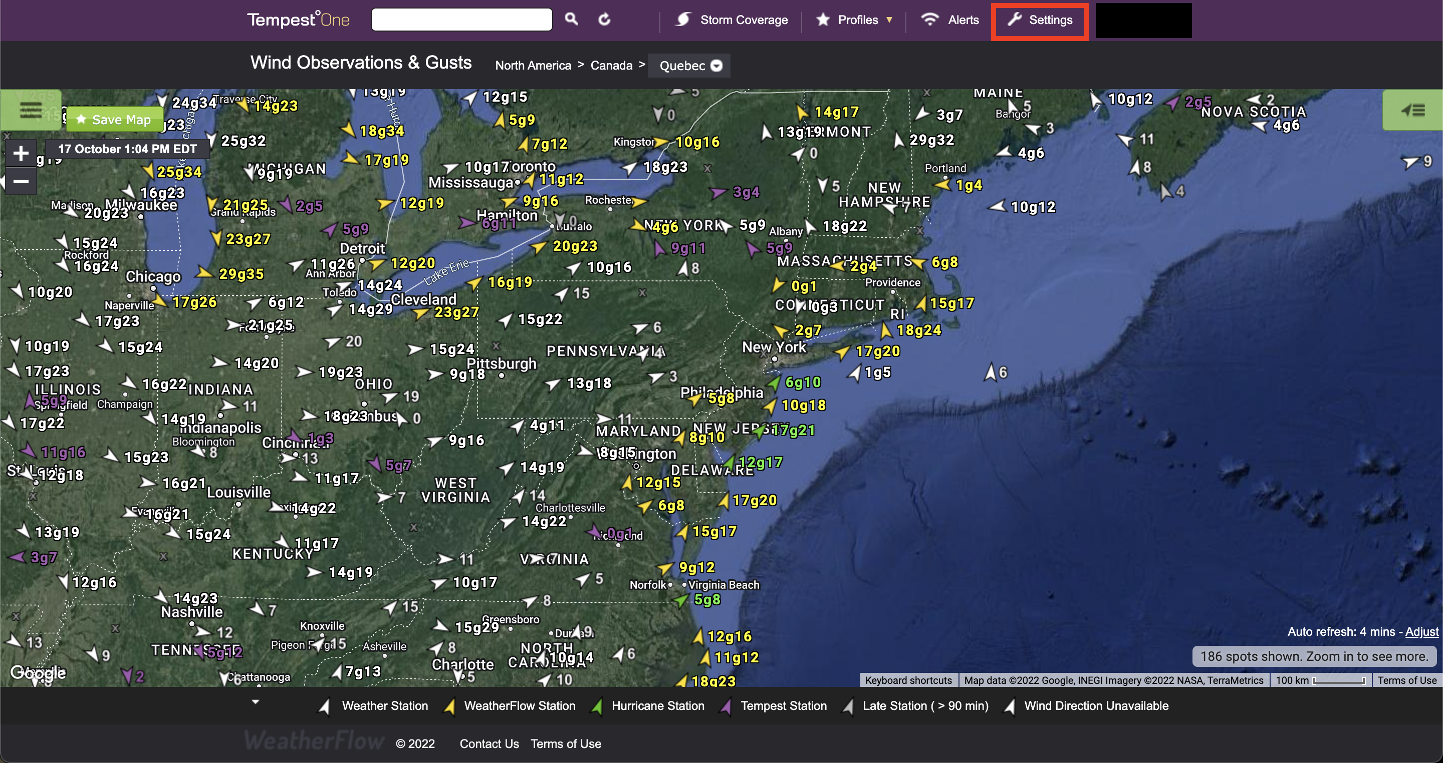The height and width of the screenshot is (763, 1443).
Task: Open Storm Coverage
Action: point(731,20)
